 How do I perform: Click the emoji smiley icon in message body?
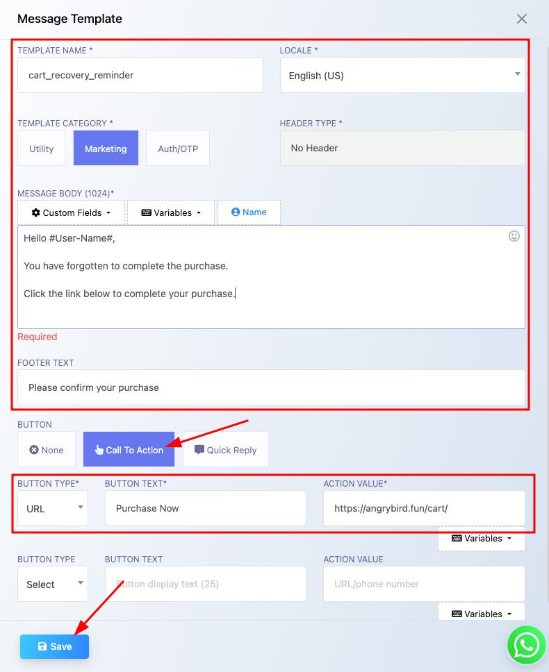514,236
